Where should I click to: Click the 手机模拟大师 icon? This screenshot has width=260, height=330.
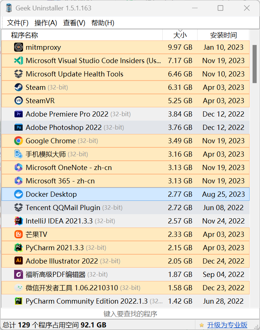pyautogui.click(x=19, y=154)
